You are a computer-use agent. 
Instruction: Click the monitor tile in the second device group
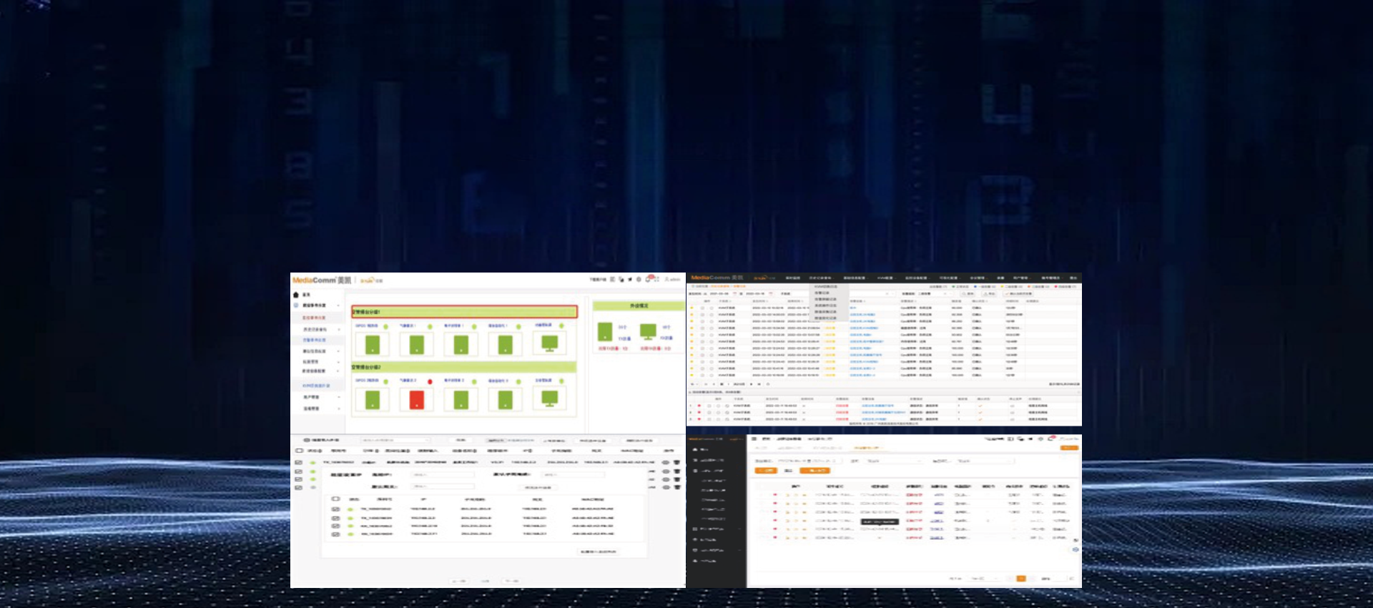550,399
